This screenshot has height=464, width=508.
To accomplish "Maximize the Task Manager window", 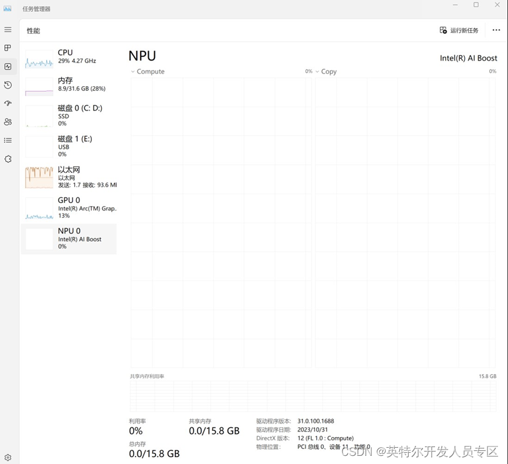I will (x=476, y=5).
